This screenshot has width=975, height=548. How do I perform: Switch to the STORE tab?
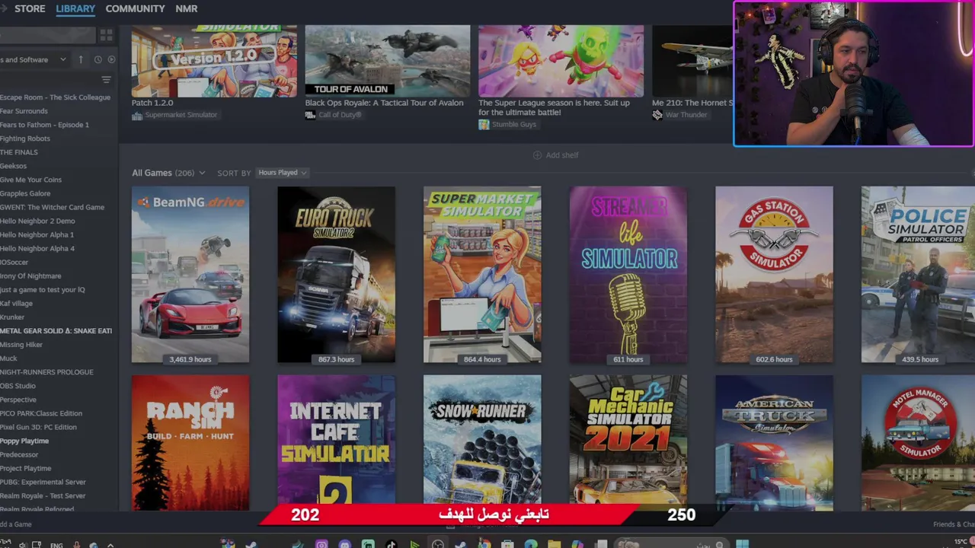(30, 8)
